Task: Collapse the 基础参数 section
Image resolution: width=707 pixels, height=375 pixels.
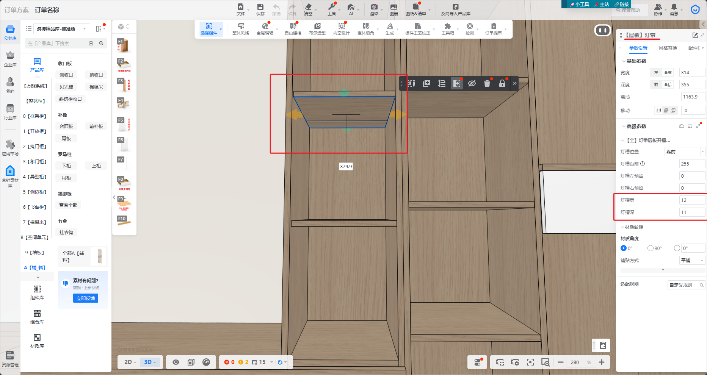Action: [x=624, y=61]
